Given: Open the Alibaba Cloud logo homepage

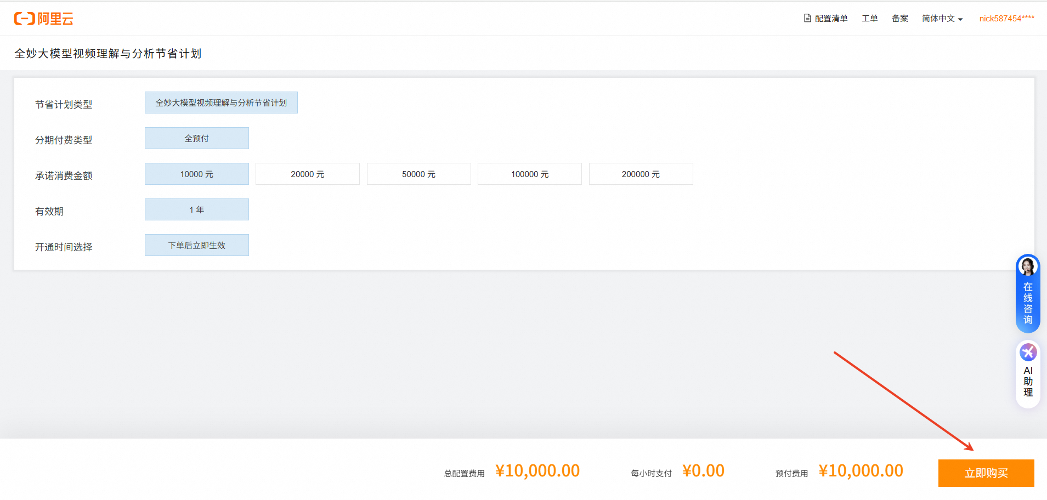Looking at the screenshot, I should tap(44, 19).
